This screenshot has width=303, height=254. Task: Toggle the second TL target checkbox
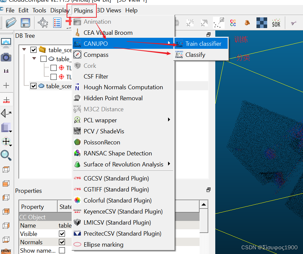click(54, 77)
